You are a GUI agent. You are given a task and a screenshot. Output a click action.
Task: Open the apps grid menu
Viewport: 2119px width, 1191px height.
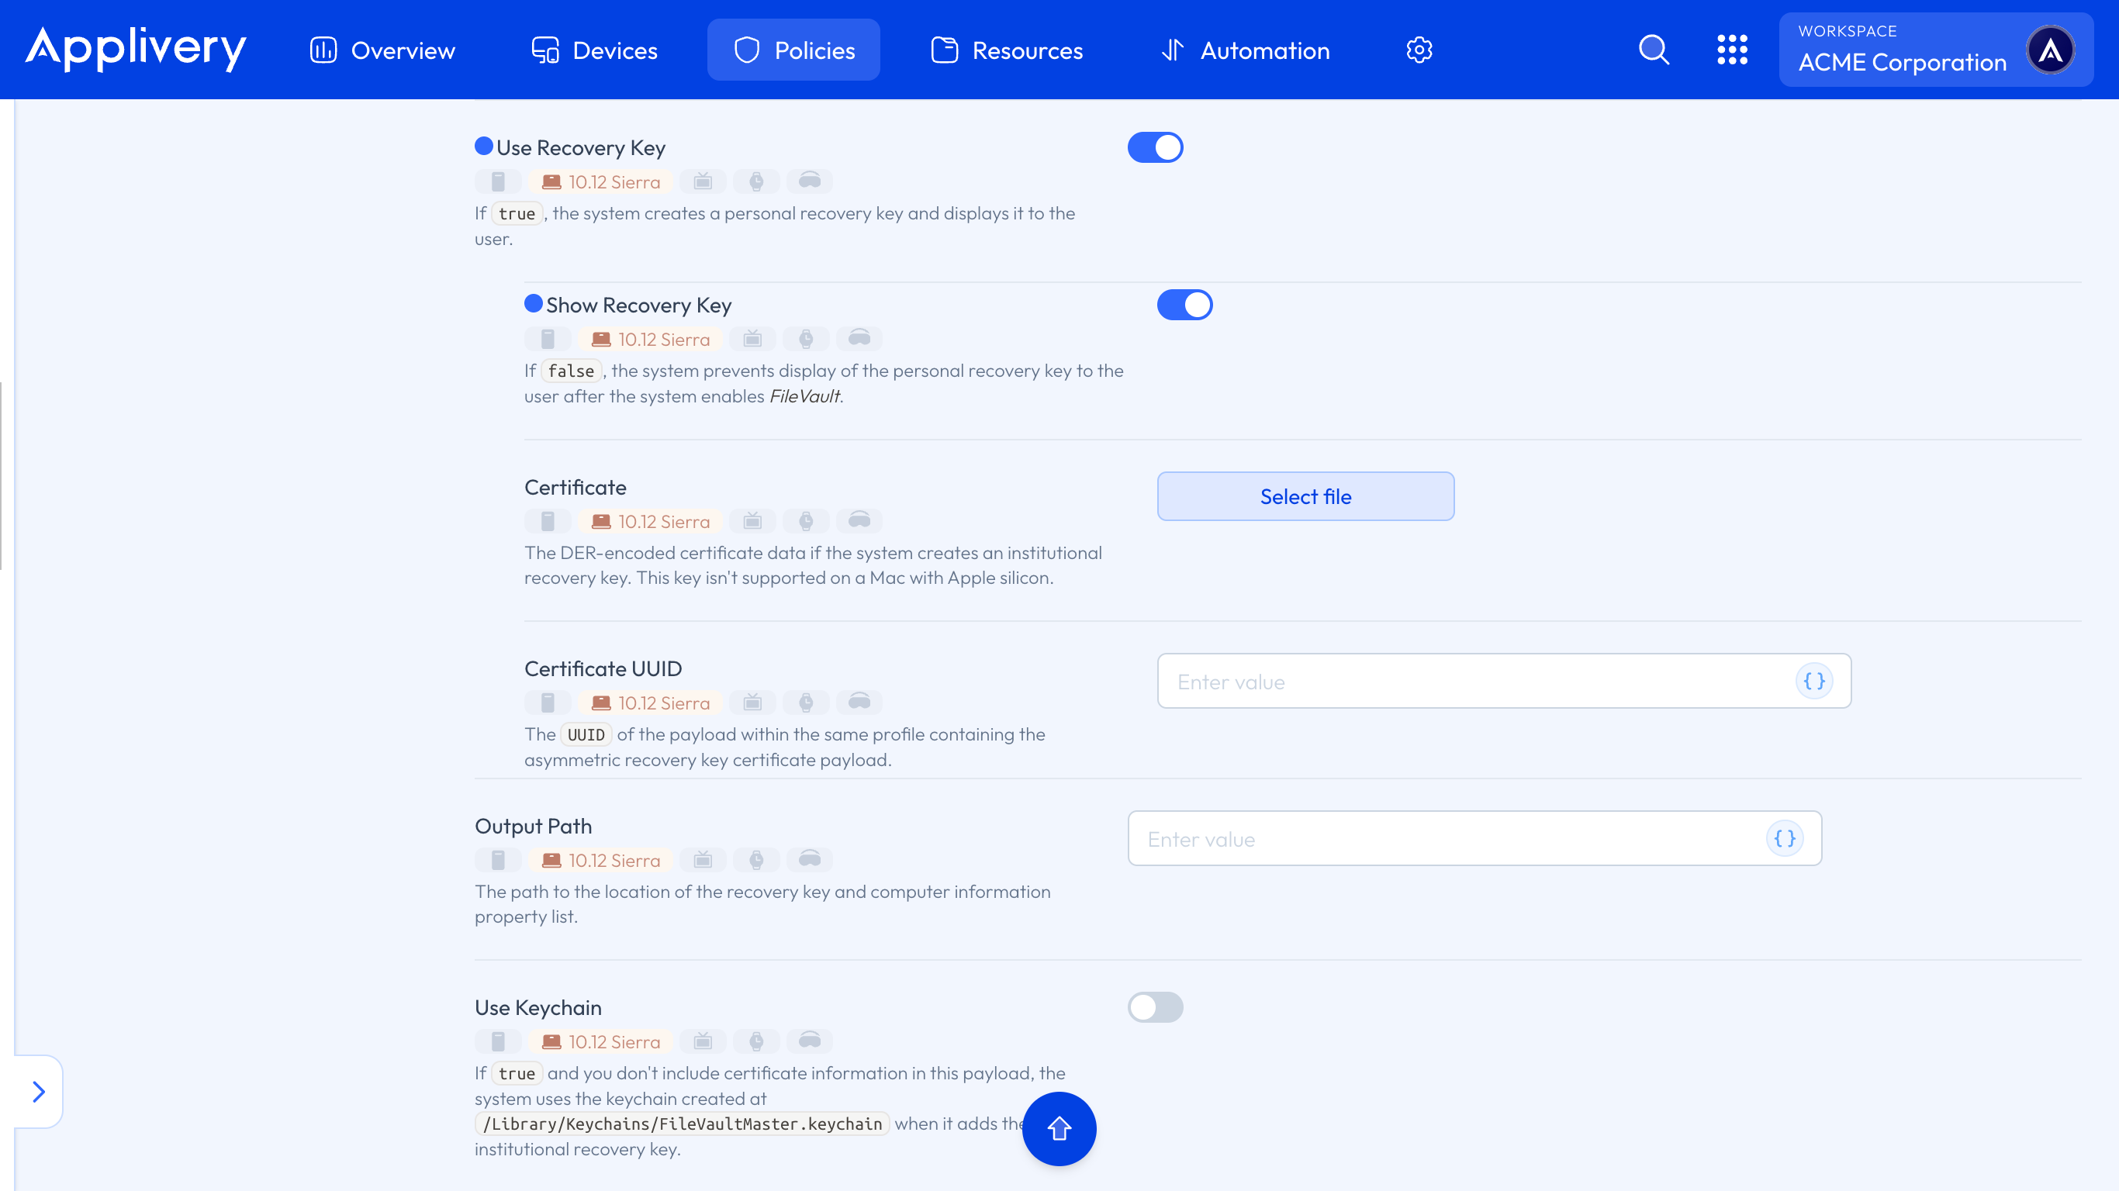tap(1731, 50)
